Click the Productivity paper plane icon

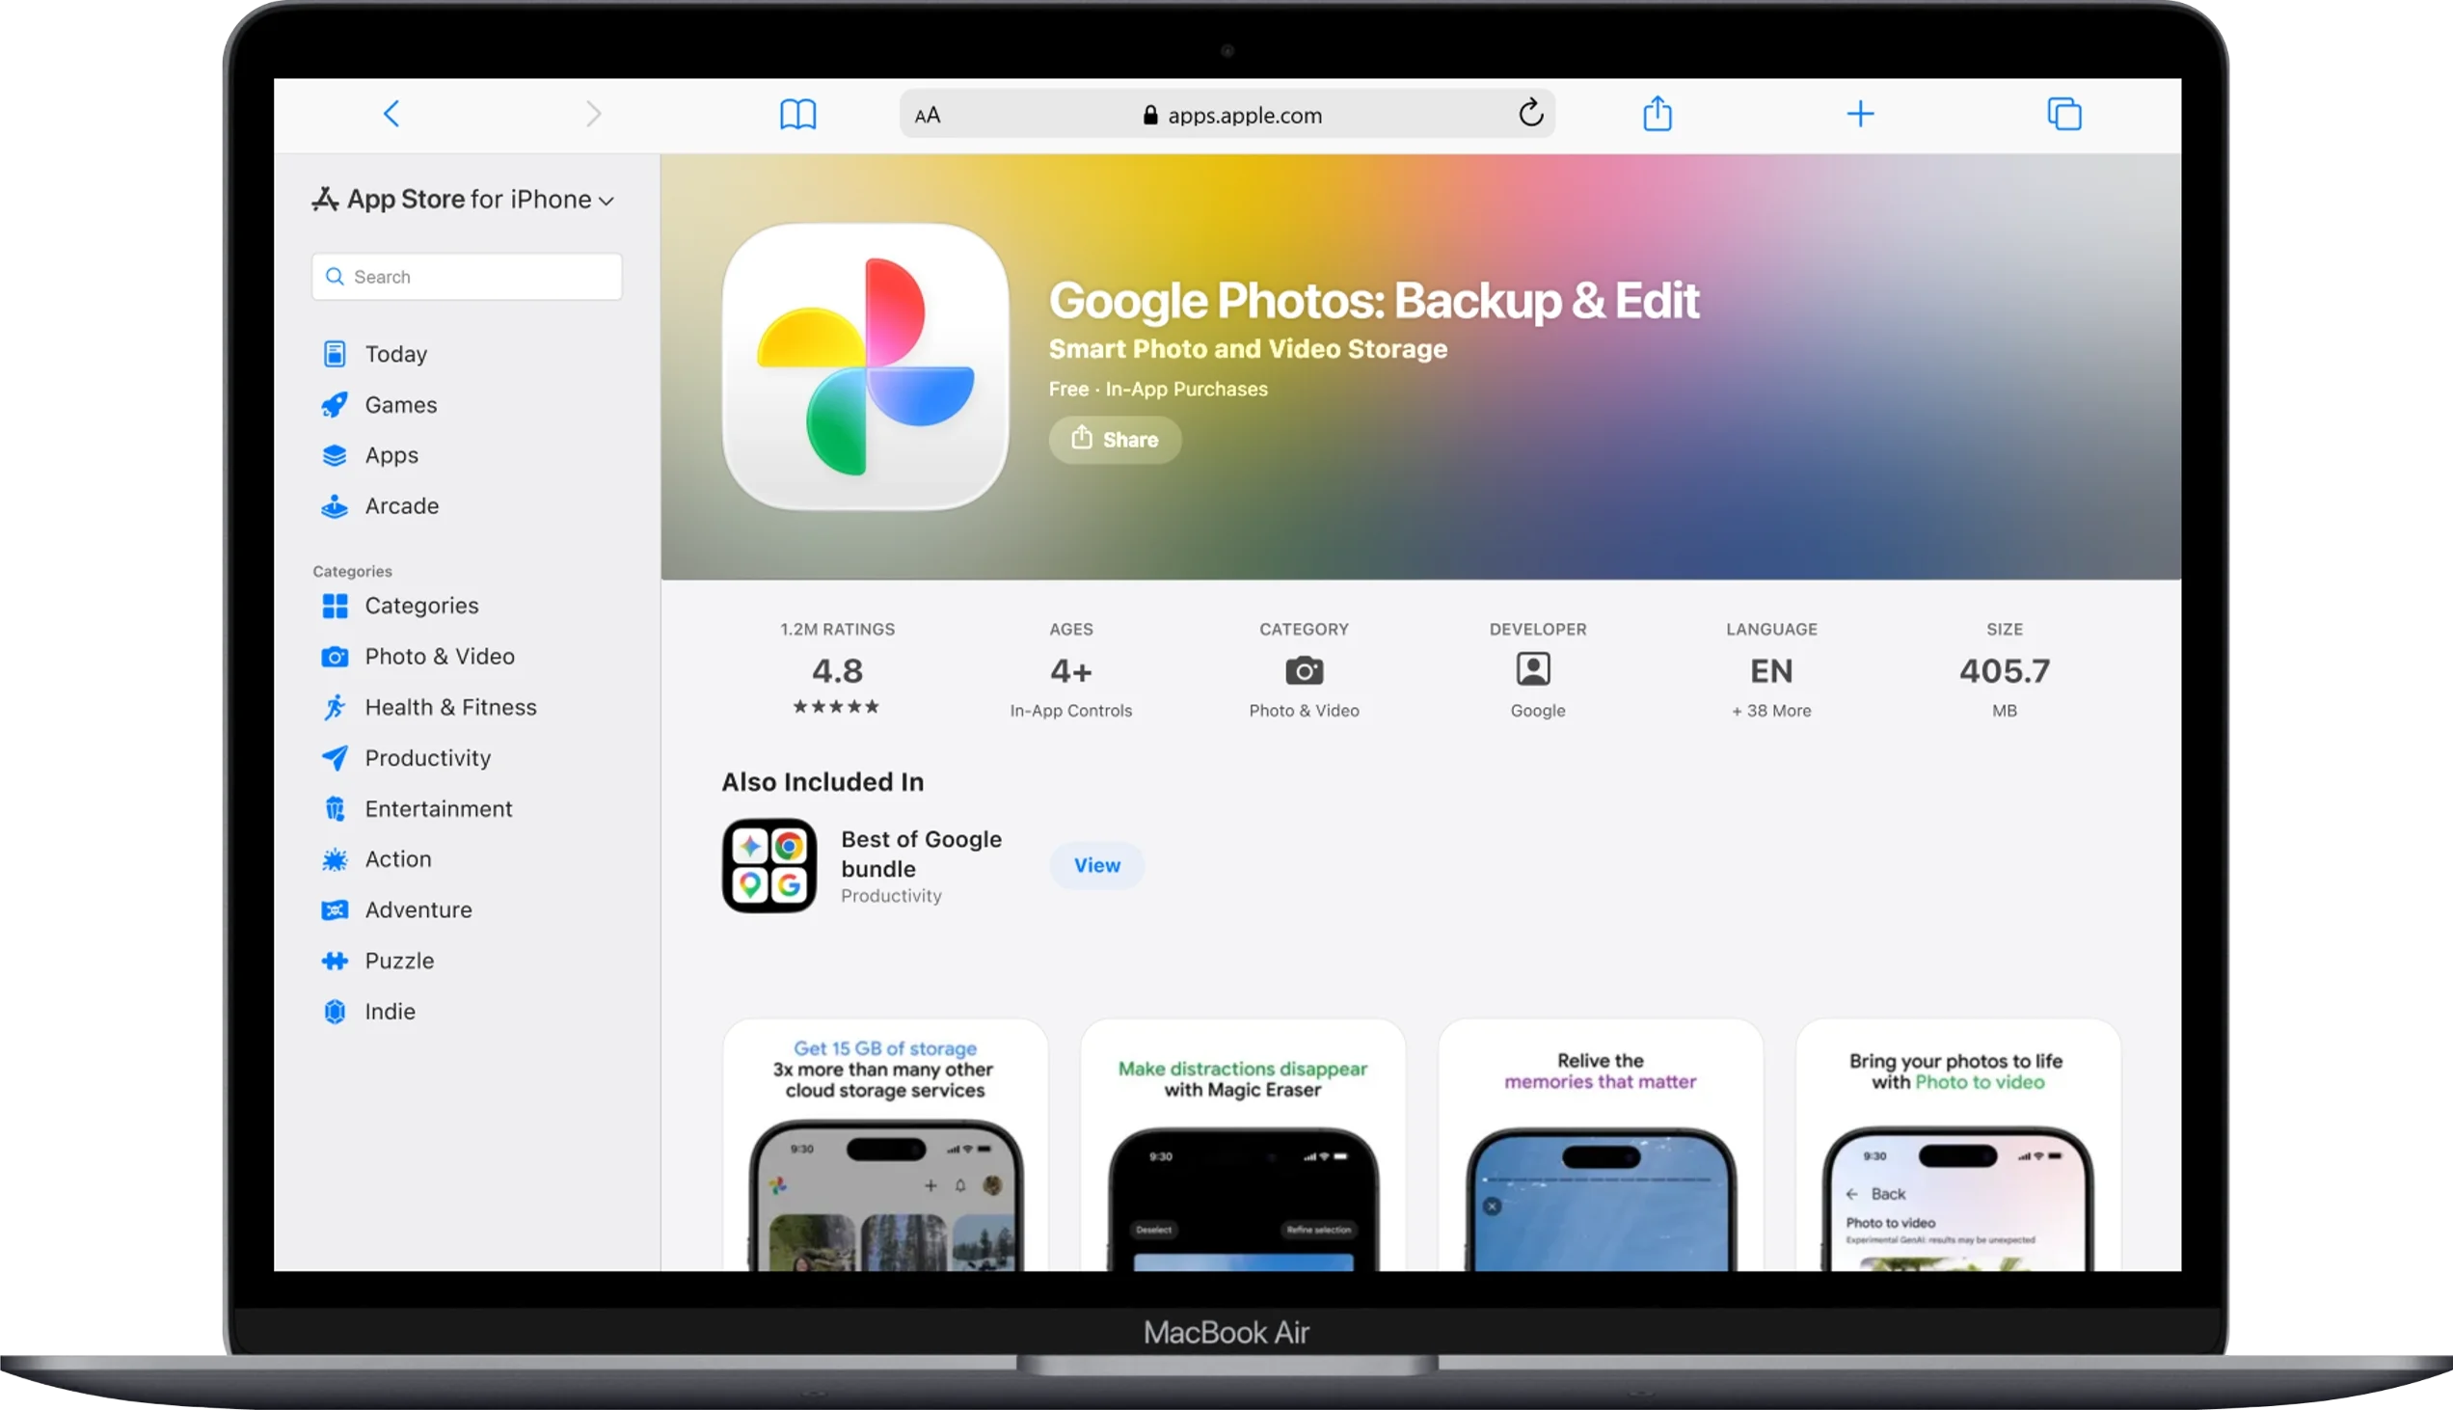pos(335,757)
